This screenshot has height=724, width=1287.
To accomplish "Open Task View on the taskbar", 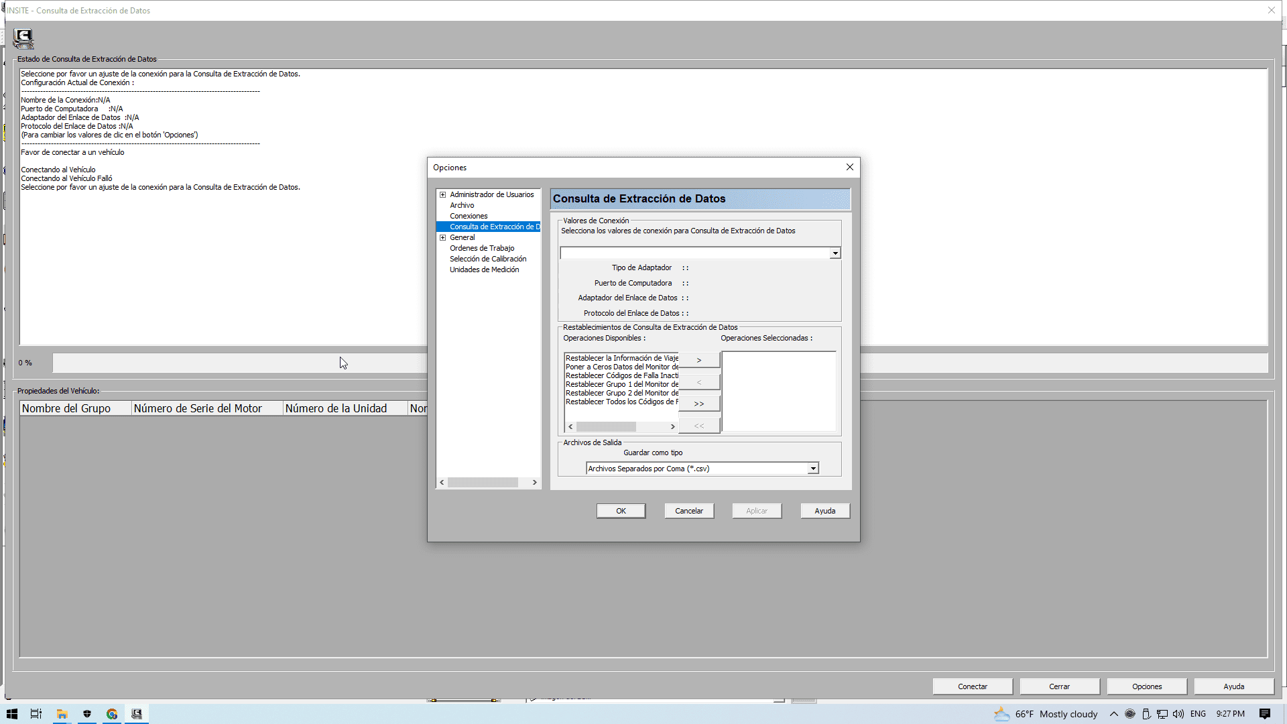I will (x=36, y=714).
